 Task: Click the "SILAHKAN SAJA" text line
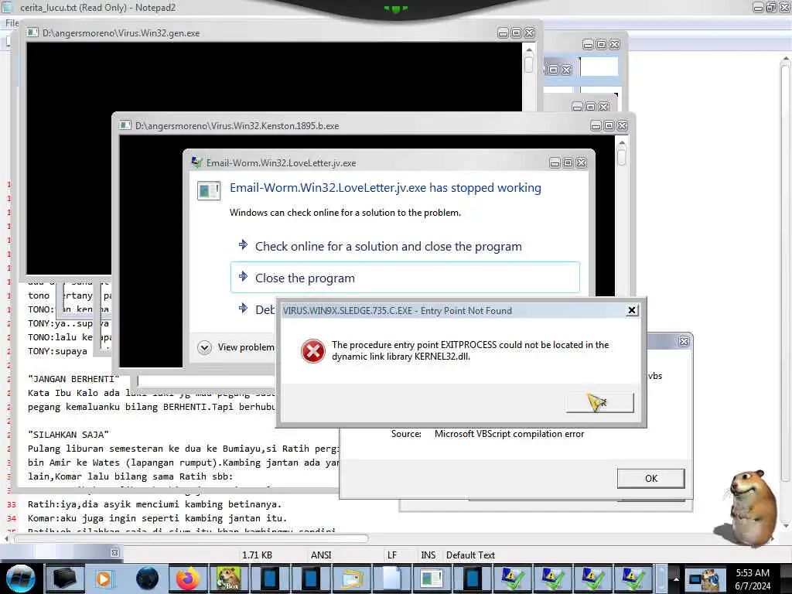[68, 435]
